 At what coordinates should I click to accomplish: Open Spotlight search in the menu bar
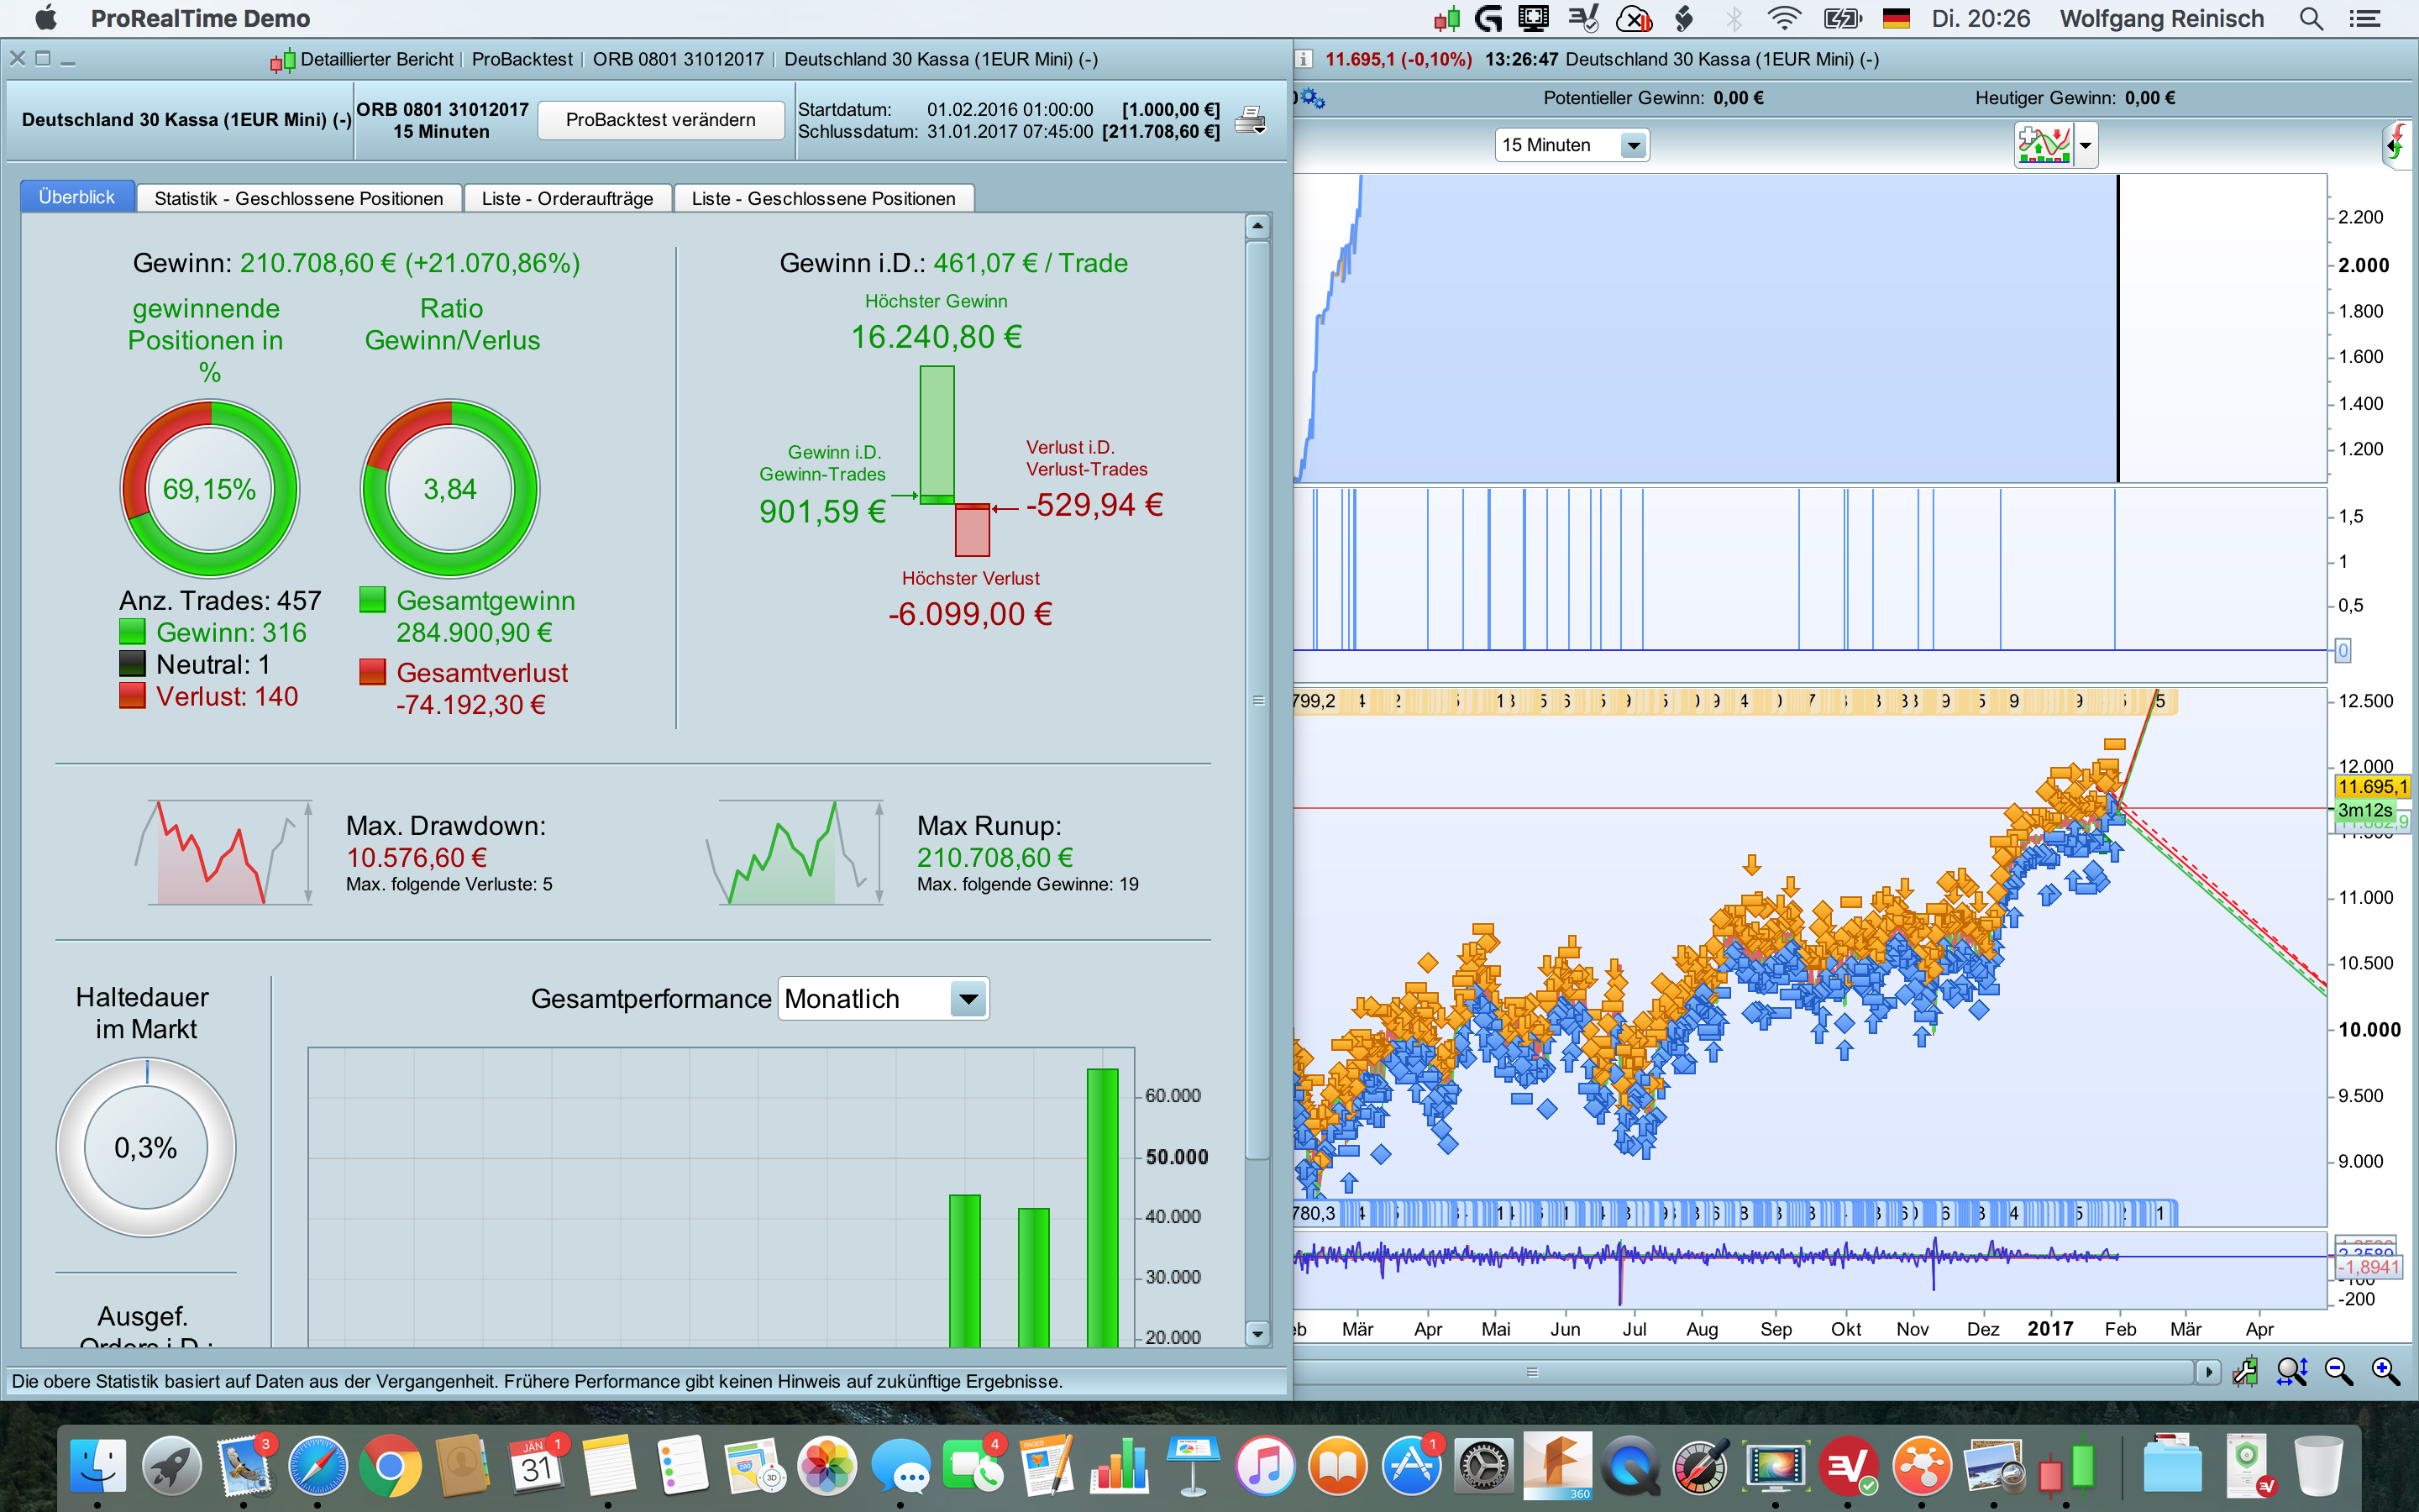[2310, 19]
